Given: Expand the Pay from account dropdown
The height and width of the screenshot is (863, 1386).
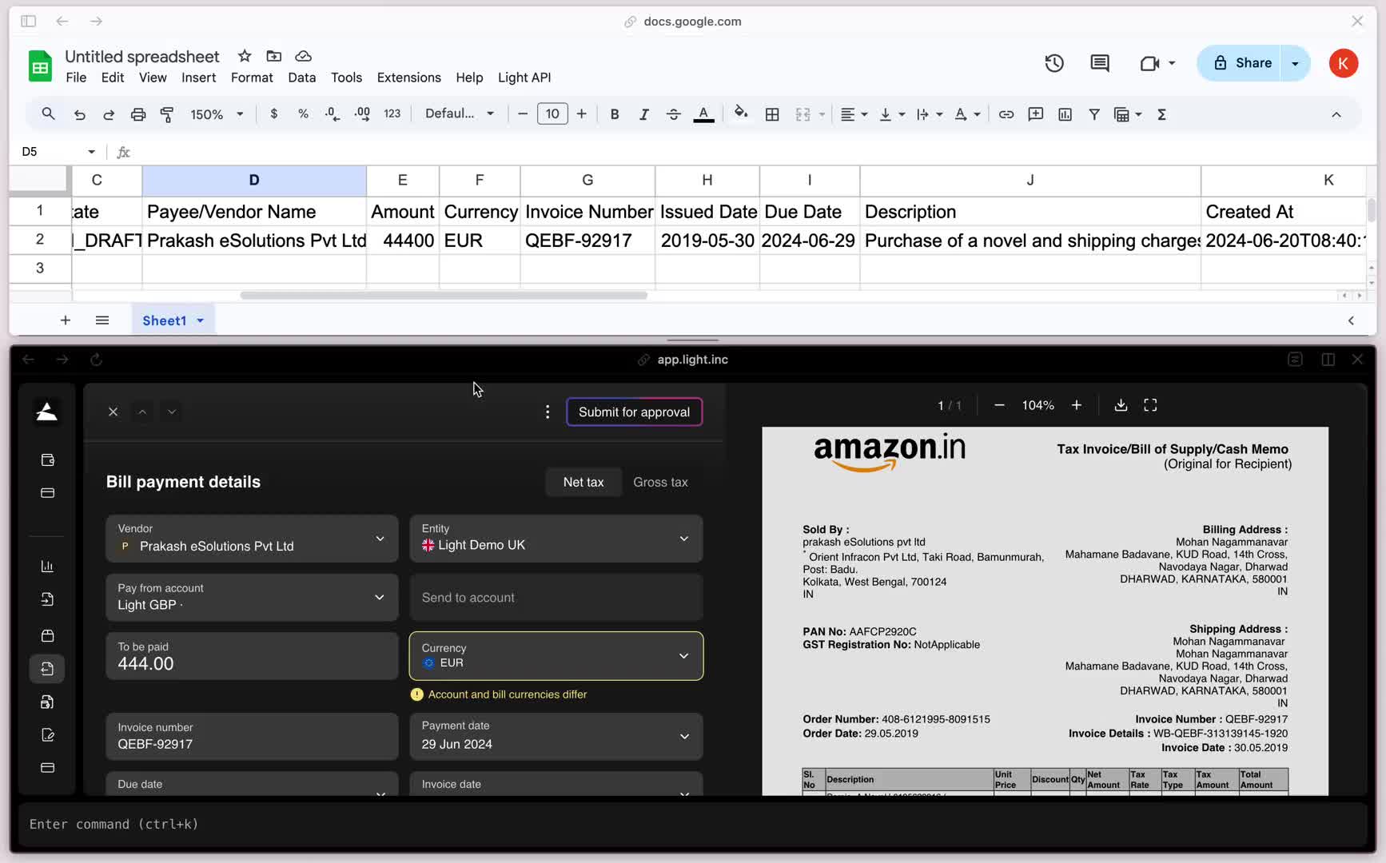Looking at the screenshot, I should [252, 597].
